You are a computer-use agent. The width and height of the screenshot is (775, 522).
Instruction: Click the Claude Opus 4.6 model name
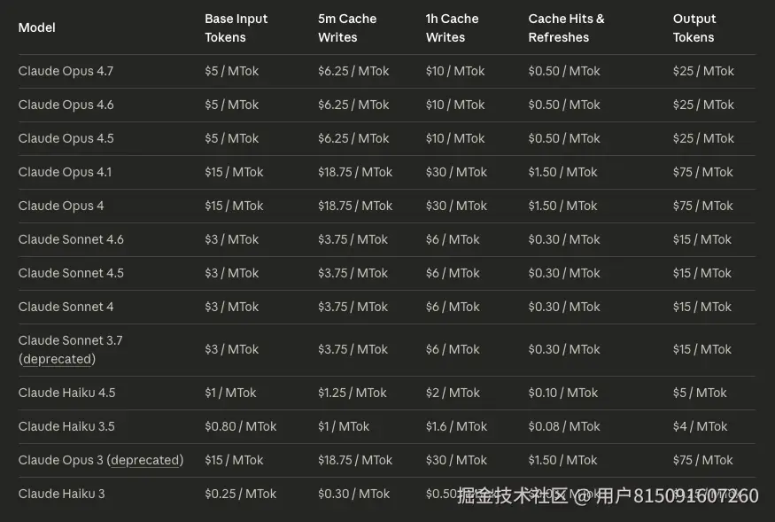click(x=66, y=105)
